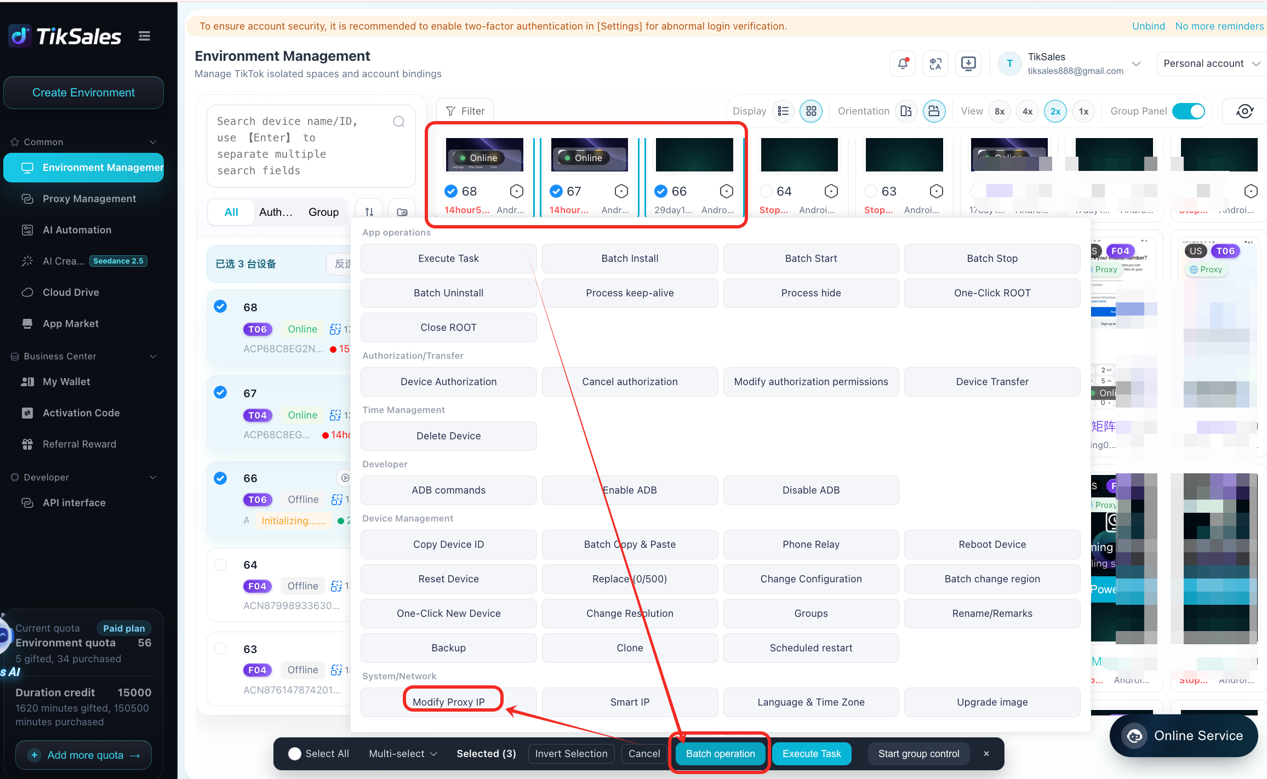The width and height of the screenshot is (1267, 779).
Task: Click the language translate icon
Action: [935, 64]
